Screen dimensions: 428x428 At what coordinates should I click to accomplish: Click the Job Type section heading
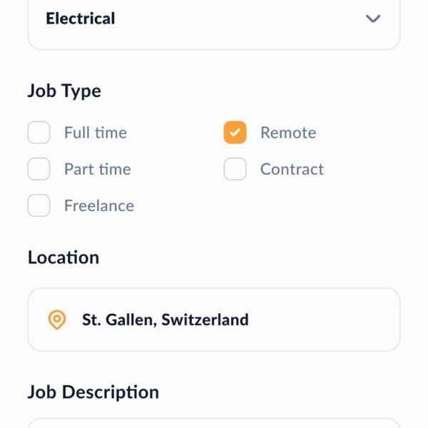pyautogui.click(x=64, y=91)
